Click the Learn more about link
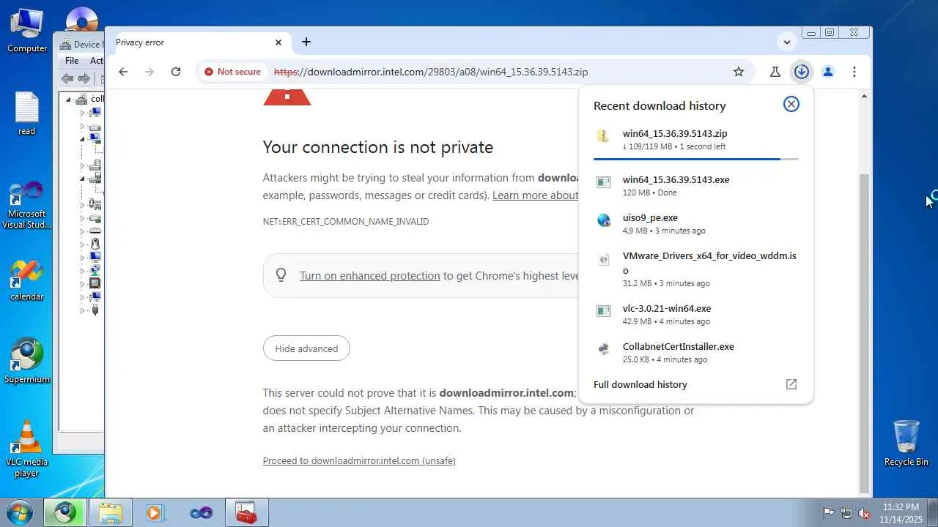938x527 pixels. (535, 195)
